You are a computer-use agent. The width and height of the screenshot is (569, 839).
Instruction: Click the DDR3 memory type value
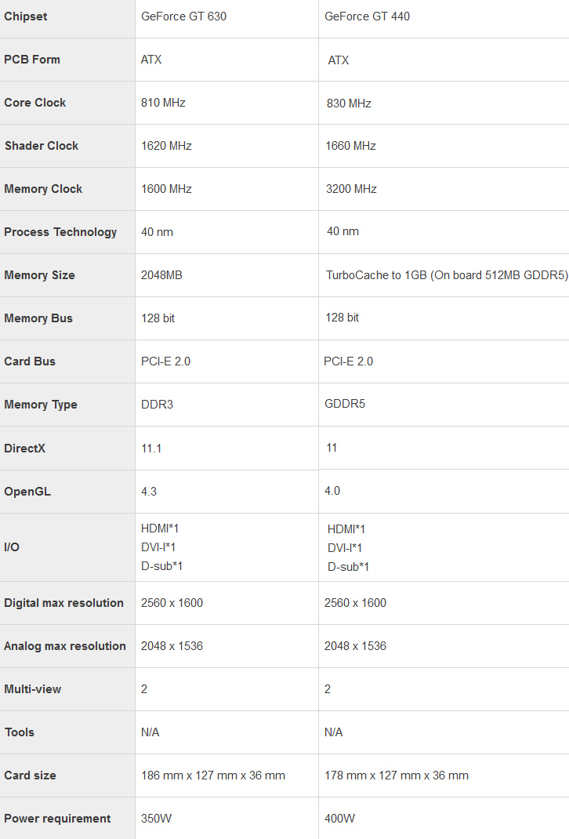158,405
